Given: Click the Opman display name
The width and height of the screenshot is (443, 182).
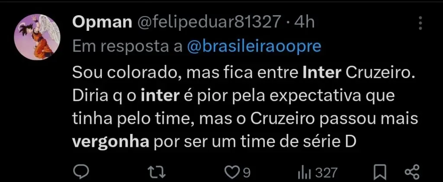Looking at the screenshot, I should click(101, 23).
